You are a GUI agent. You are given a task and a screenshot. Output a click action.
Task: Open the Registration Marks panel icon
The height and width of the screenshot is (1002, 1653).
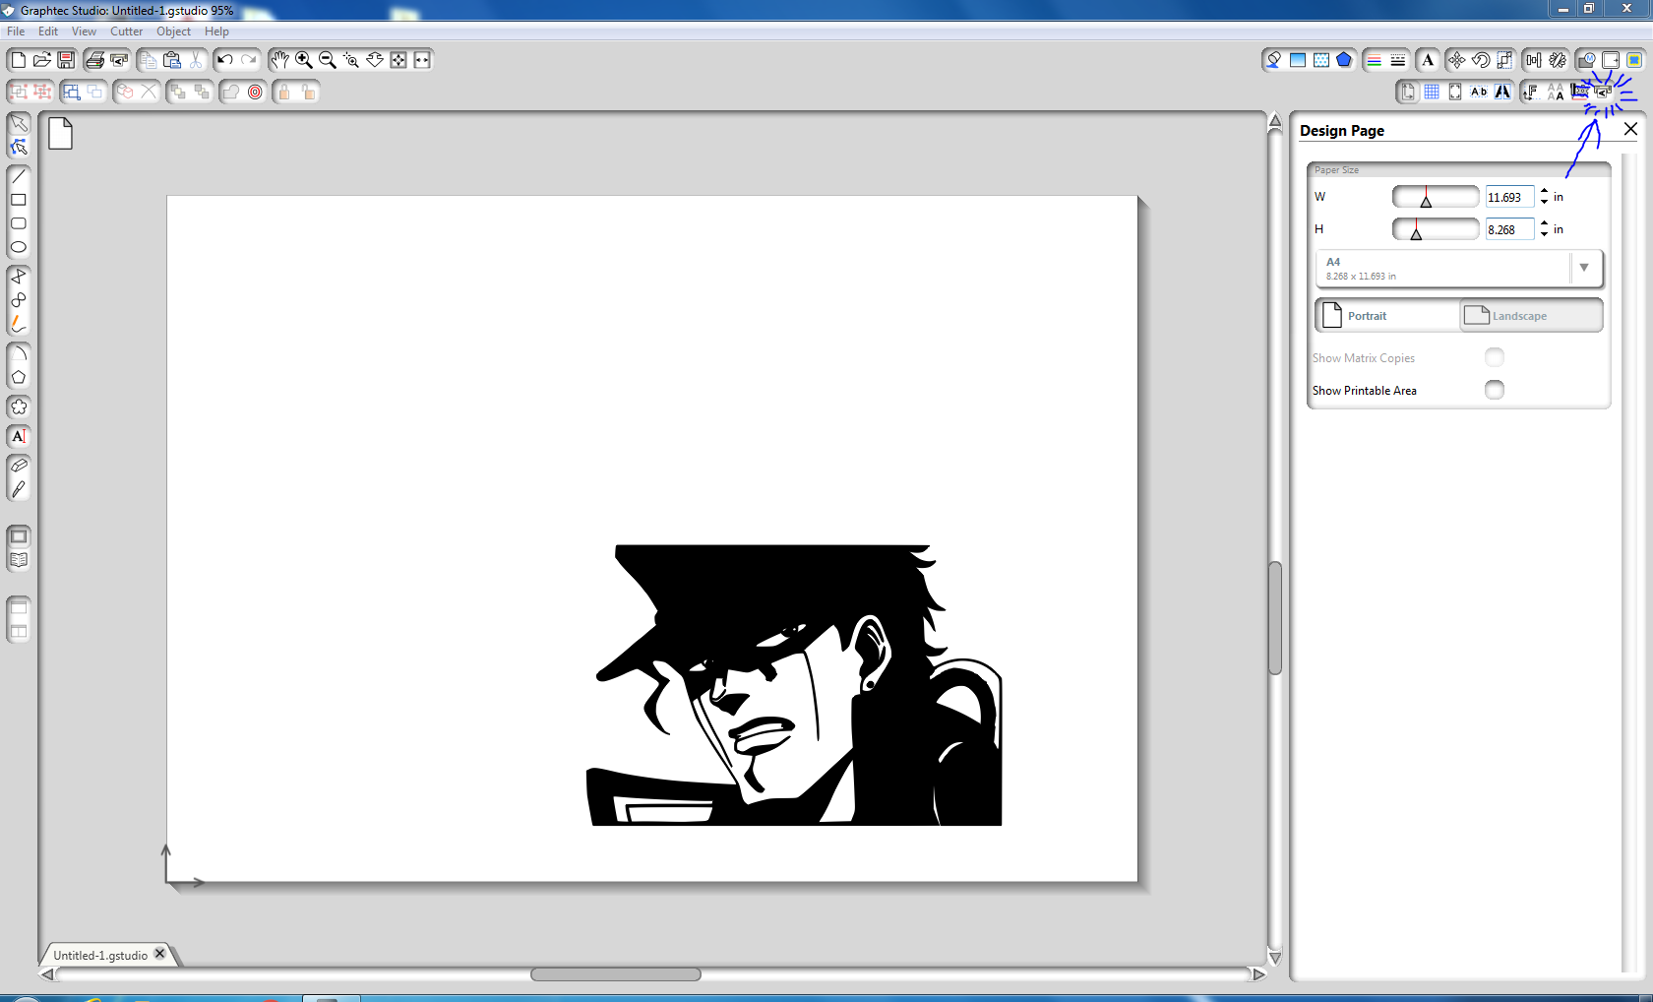[x=1455, y=92]
